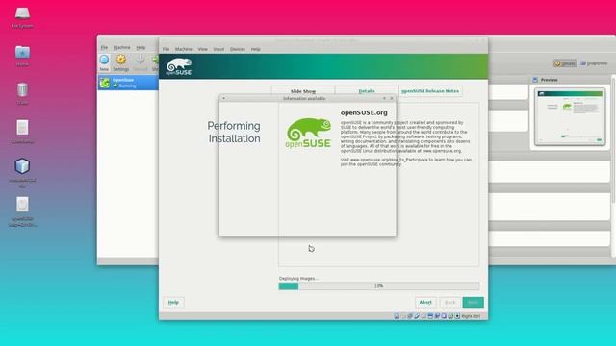Open the VirtualBox cube desktop icon
616x346 pixels.
22,166
